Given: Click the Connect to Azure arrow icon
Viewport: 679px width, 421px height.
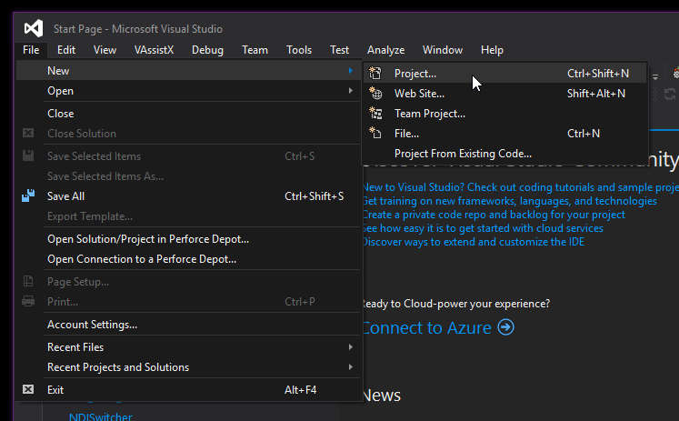Looking at the screenshot, I should (x=506, y=327).
